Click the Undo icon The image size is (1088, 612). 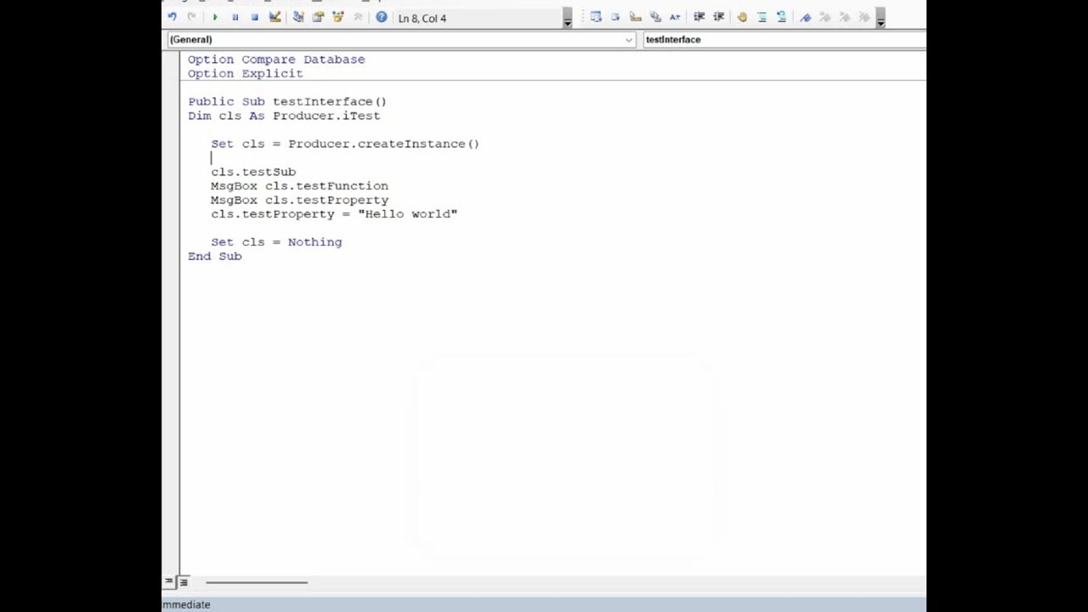pos(172,17)
